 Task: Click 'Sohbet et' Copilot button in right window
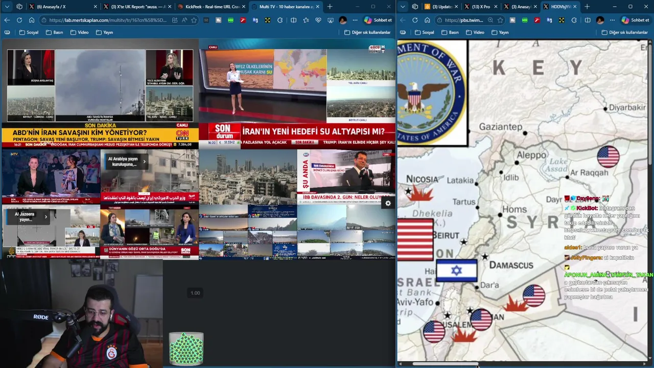[x=635, y=20]
